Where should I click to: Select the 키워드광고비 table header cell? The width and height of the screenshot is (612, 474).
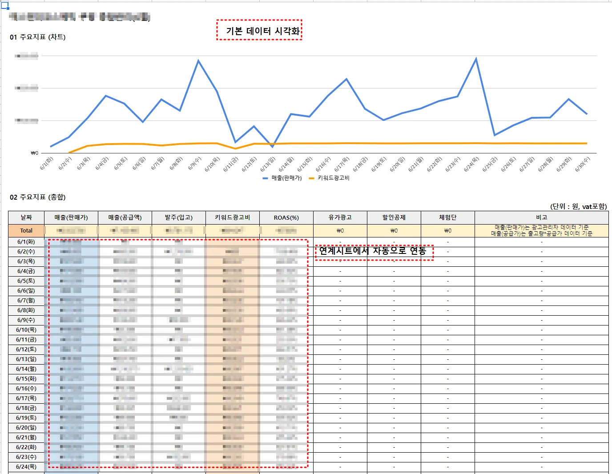(233, 217)
